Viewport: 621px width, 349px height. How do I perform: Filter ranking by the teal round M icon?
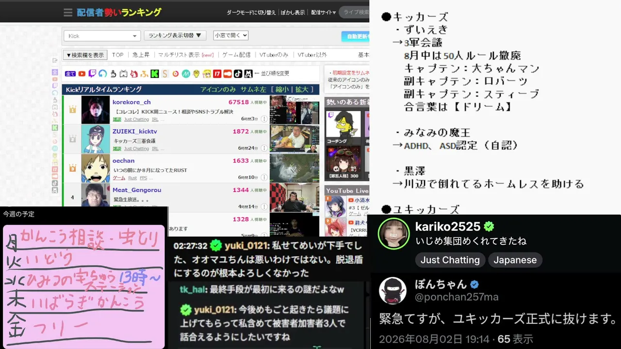click(x=186, y=74)
